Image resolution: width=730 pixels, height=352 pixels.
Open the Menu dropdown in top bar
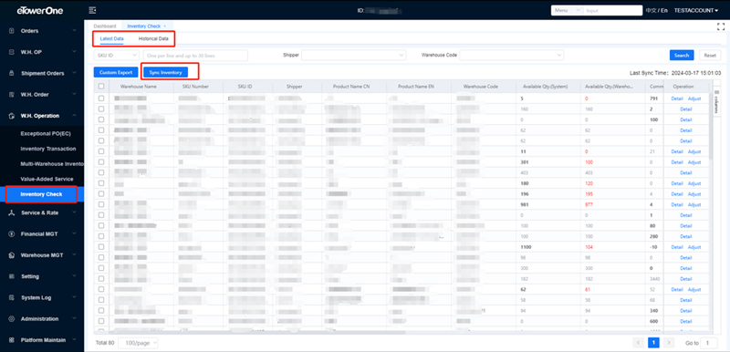tap(567, 10)
